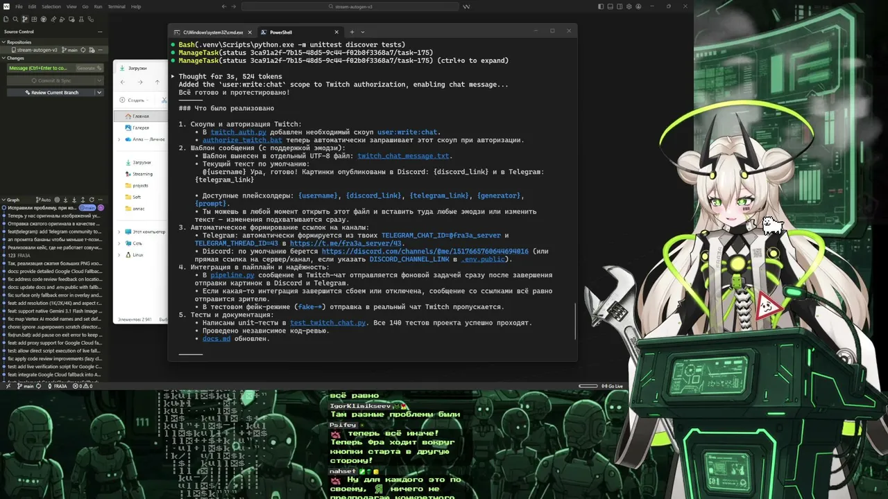The width and height of the screenshot is (888, 499).
Task: Go back in the Explorer window
Action: click(123, 82)
